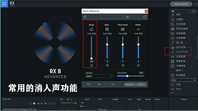
Task: Click the Vocal gain slider handle
Action: tap(91, 59)
